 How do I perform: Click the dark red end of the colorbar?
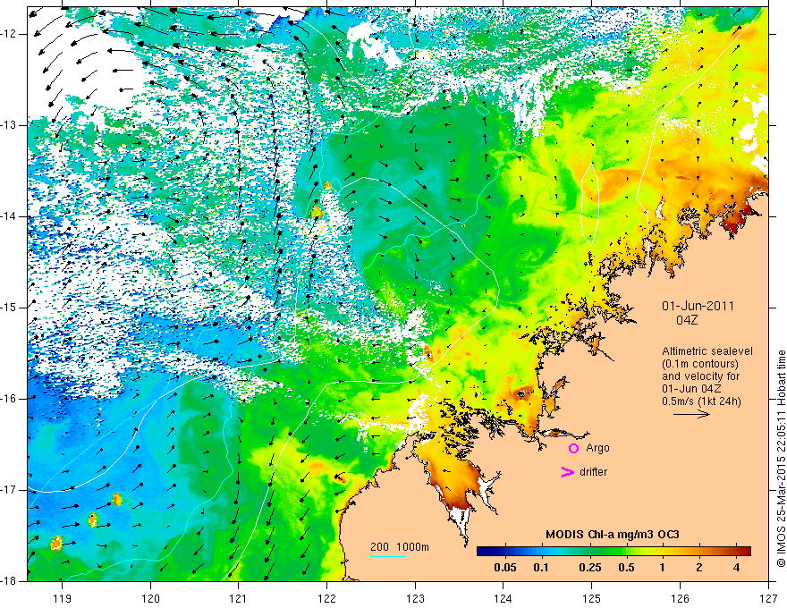coord(746,551)
